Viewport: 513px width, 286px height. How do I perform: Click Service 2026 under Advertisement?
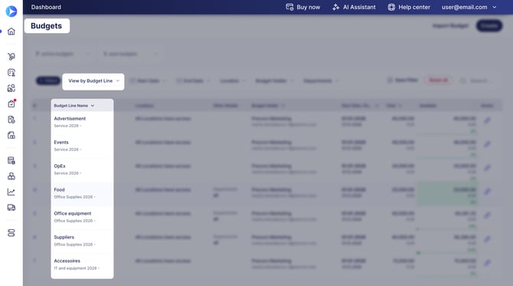(67, 126)
